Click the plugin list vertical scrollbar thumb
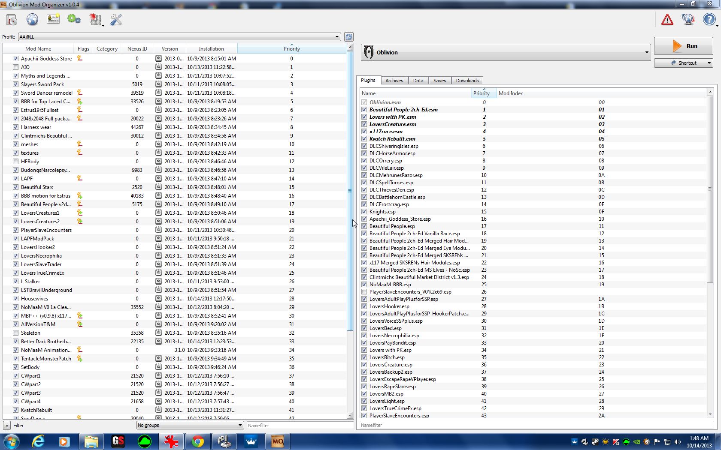The width and height of the screenshot is (721, 450). [709, 189]
